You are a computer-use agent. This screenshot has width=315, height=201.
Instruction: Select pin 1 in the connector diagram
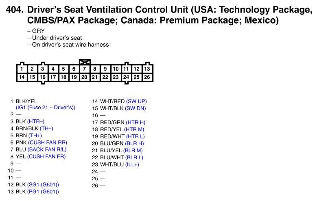click(22, 69)
